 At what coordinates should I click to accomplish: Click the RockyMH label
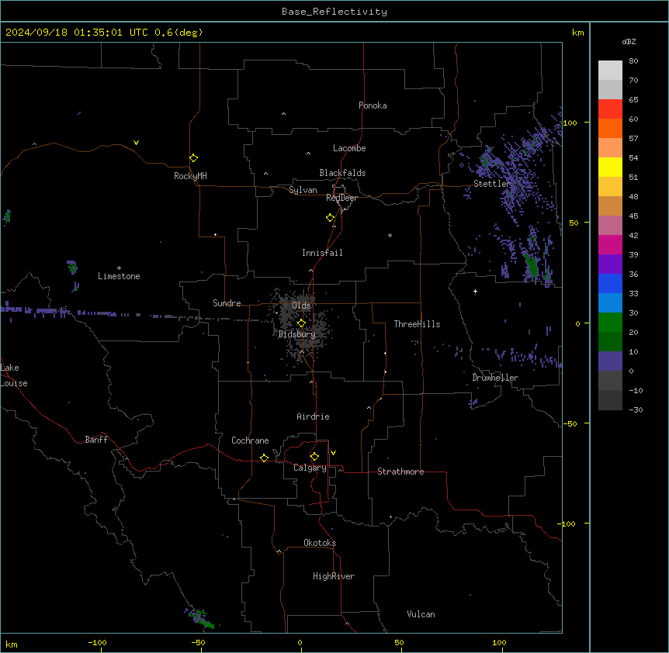point(190,176)
